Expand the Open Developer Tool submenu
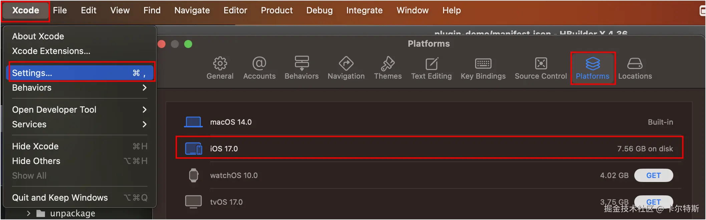 point(144,110)
